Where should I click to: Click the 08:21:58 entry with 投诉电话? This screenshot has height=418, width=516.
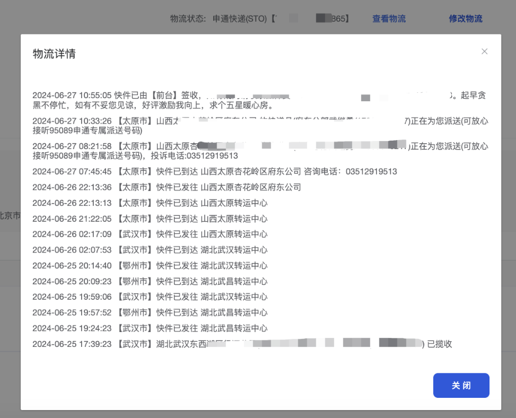[260, 151]
